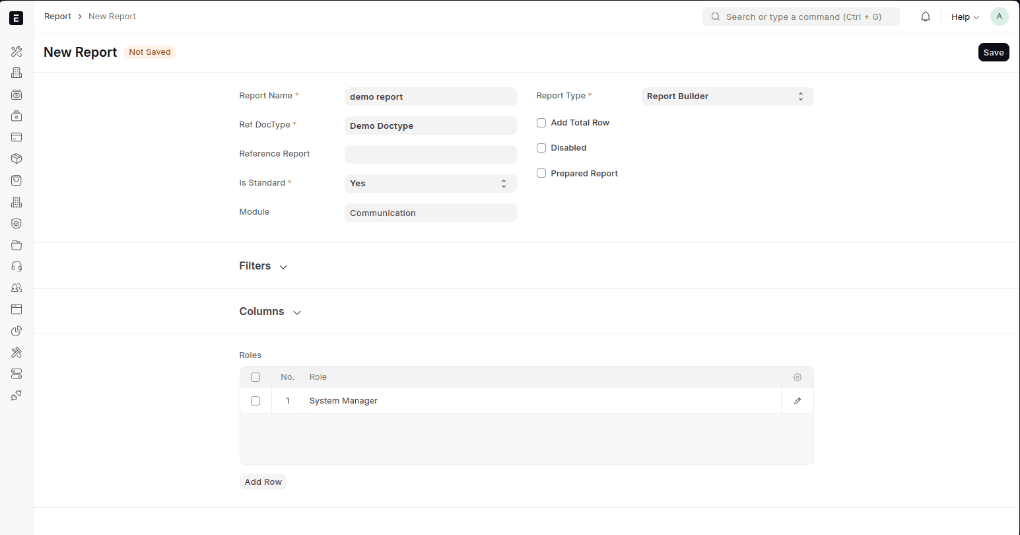
Task: Expand the Filters section
Action: pos(263,266)
